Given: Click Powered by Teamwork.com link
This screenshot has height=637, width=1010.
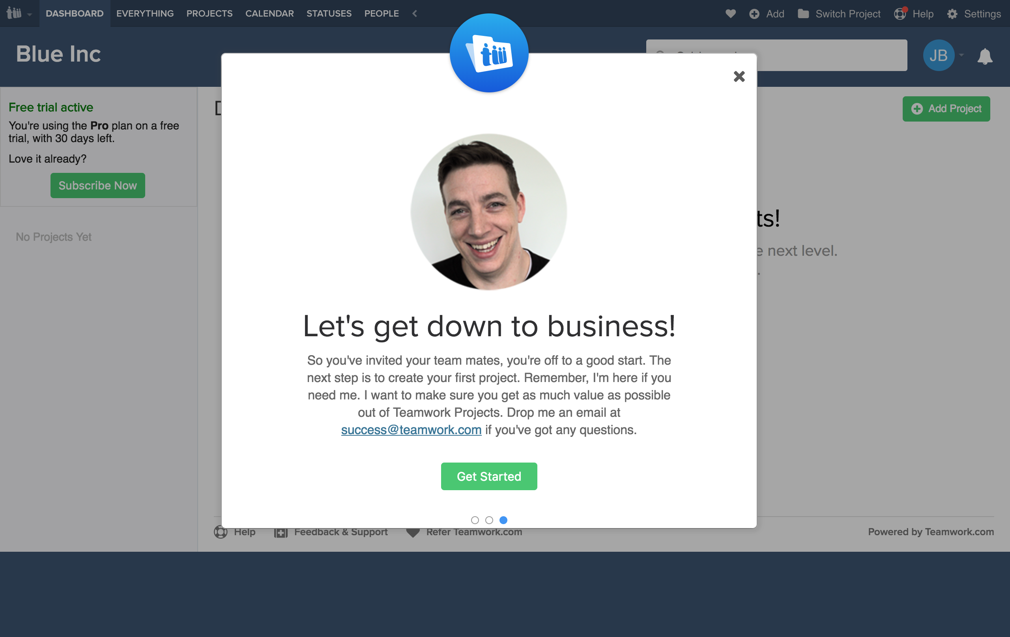Looking at the screenshot, I should point(931,532).
